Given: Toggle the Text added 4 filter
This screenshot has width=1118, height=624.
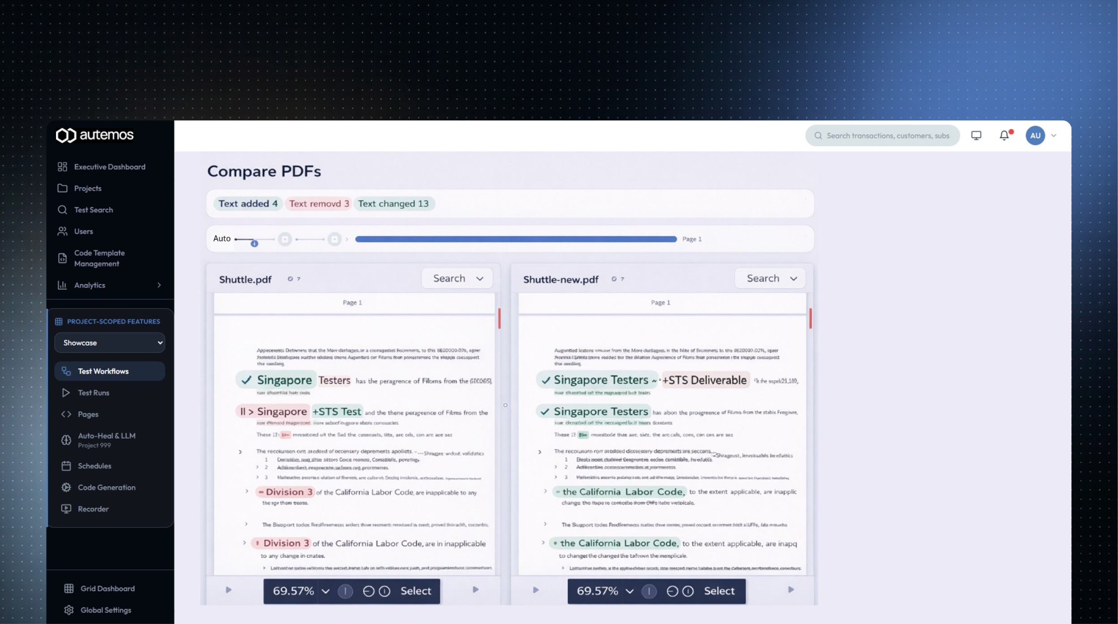Looking at the screenshot, I should click(248, 204).
